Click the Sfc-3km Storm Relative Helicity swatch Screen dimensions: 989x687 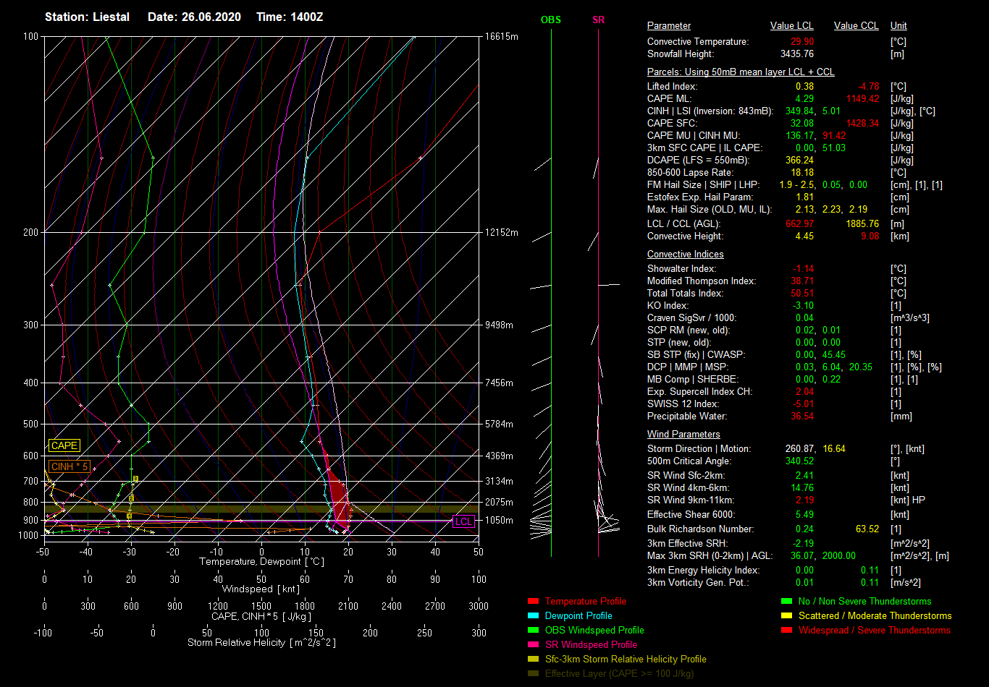533,659
